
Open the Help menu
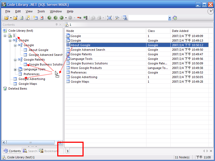tap(70, 11)
